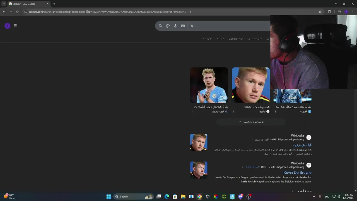Viewport: 357px width, 201px height.
Task: Open Google Lens image search icon
Action: [x=168, y=26]
